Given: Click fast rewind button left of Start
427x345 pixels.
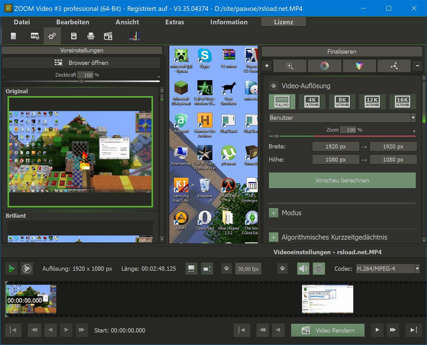Looking at the screenshot, I should (x=34, y=330).
